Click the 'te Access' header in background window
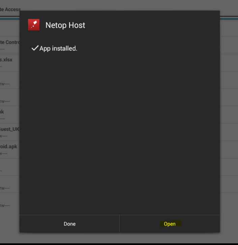This screenshot has width=238, height=245. coord(10,9)
